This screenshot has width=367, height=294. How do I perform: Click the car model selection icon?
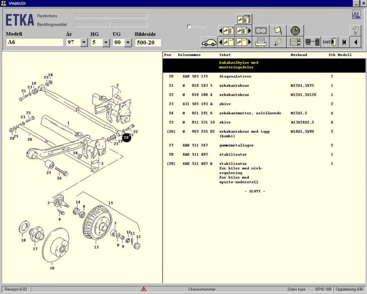pyautogui.click(x=209, y=42)
